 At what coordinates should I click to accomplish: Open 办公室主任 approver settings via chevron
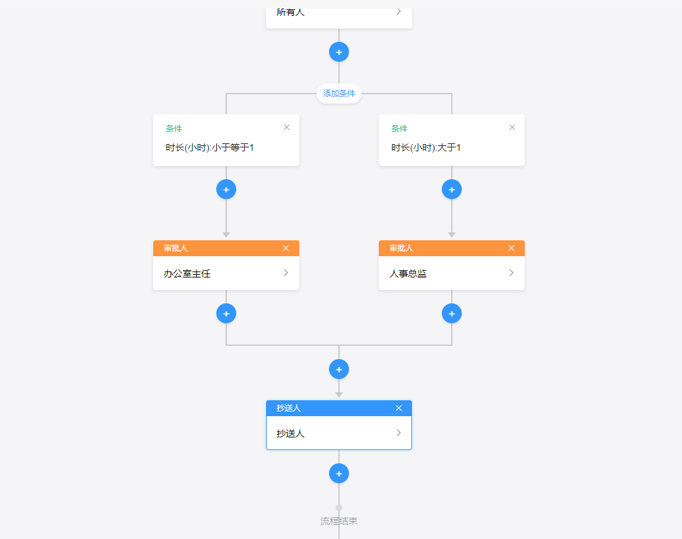[x=285, y=272]
